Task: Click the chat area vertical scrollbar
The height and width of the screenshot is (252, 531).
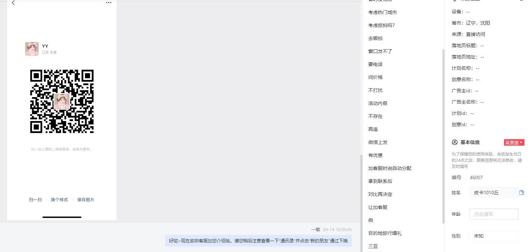Action: tap(361, 203)
